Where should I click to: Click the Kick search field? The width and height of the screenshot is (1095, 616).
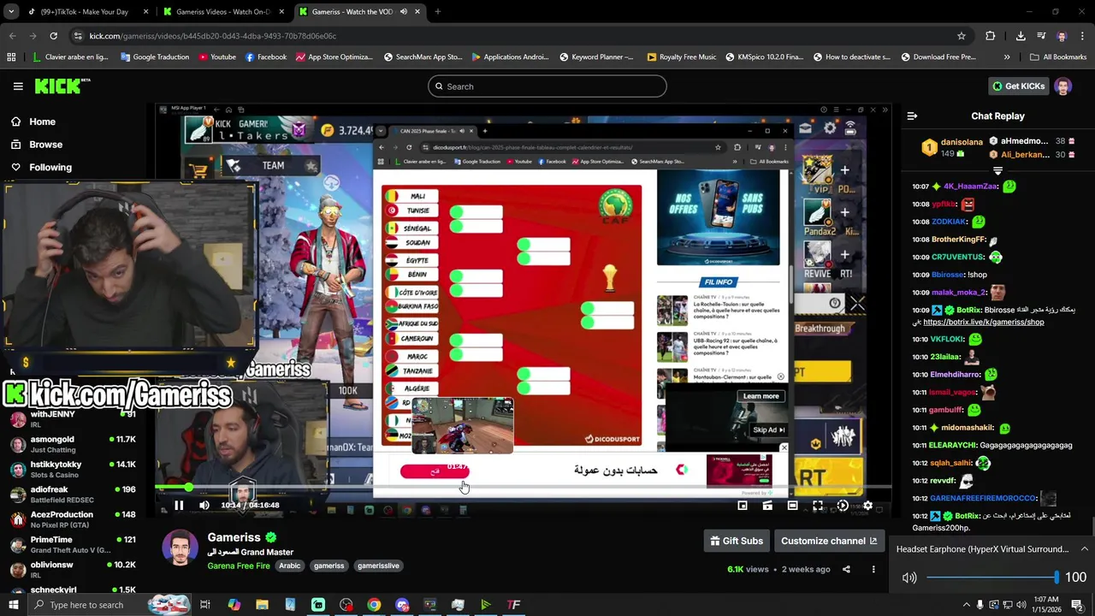pyautogui.click(x=547, y=86)
